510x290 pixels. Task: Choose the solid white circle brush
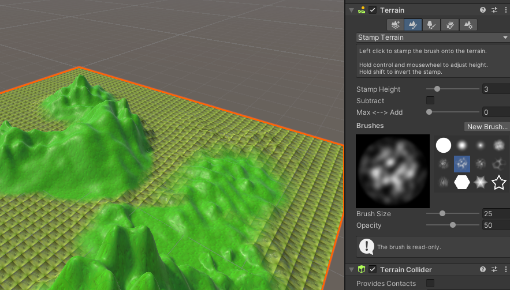click(444, 145)
